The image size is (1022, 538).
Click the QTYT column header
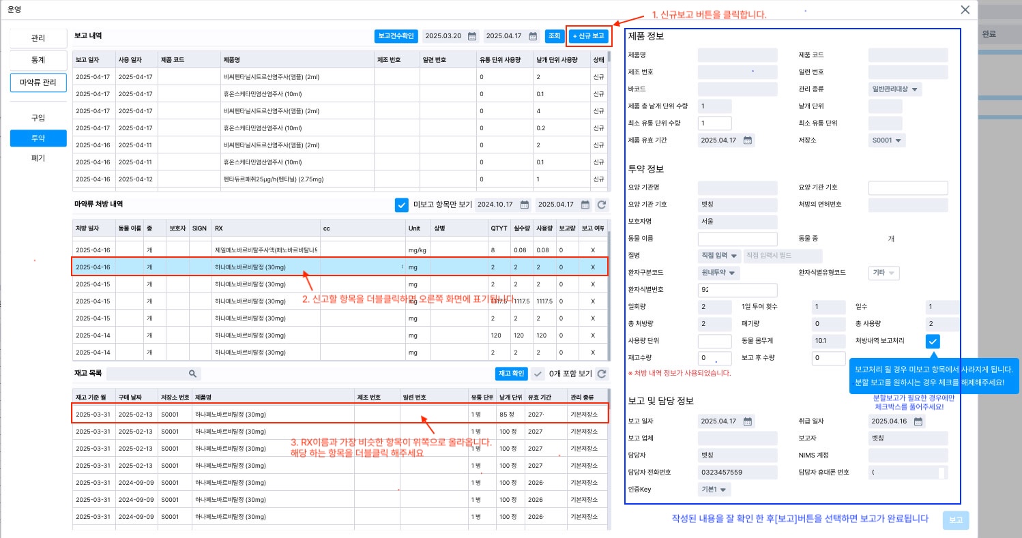(x=498, y=228)
